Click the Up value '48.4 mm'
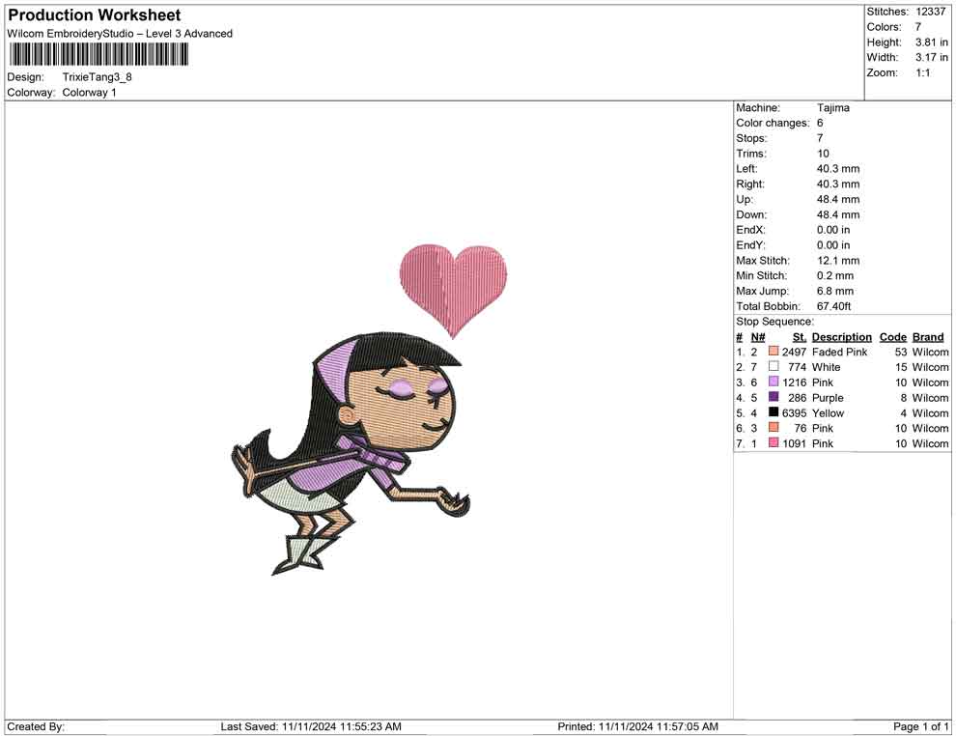956x736 pixels. (x=838, y=199)
